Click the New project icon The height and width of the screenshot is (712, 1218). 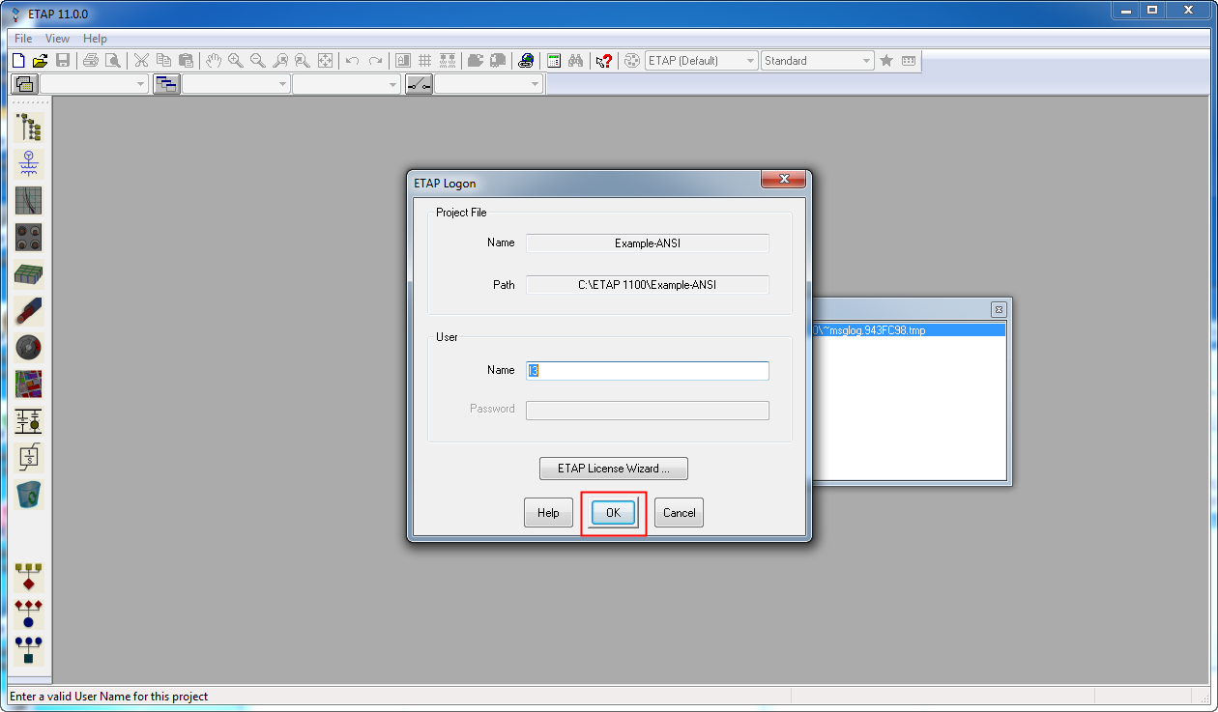tap(17, 61)
